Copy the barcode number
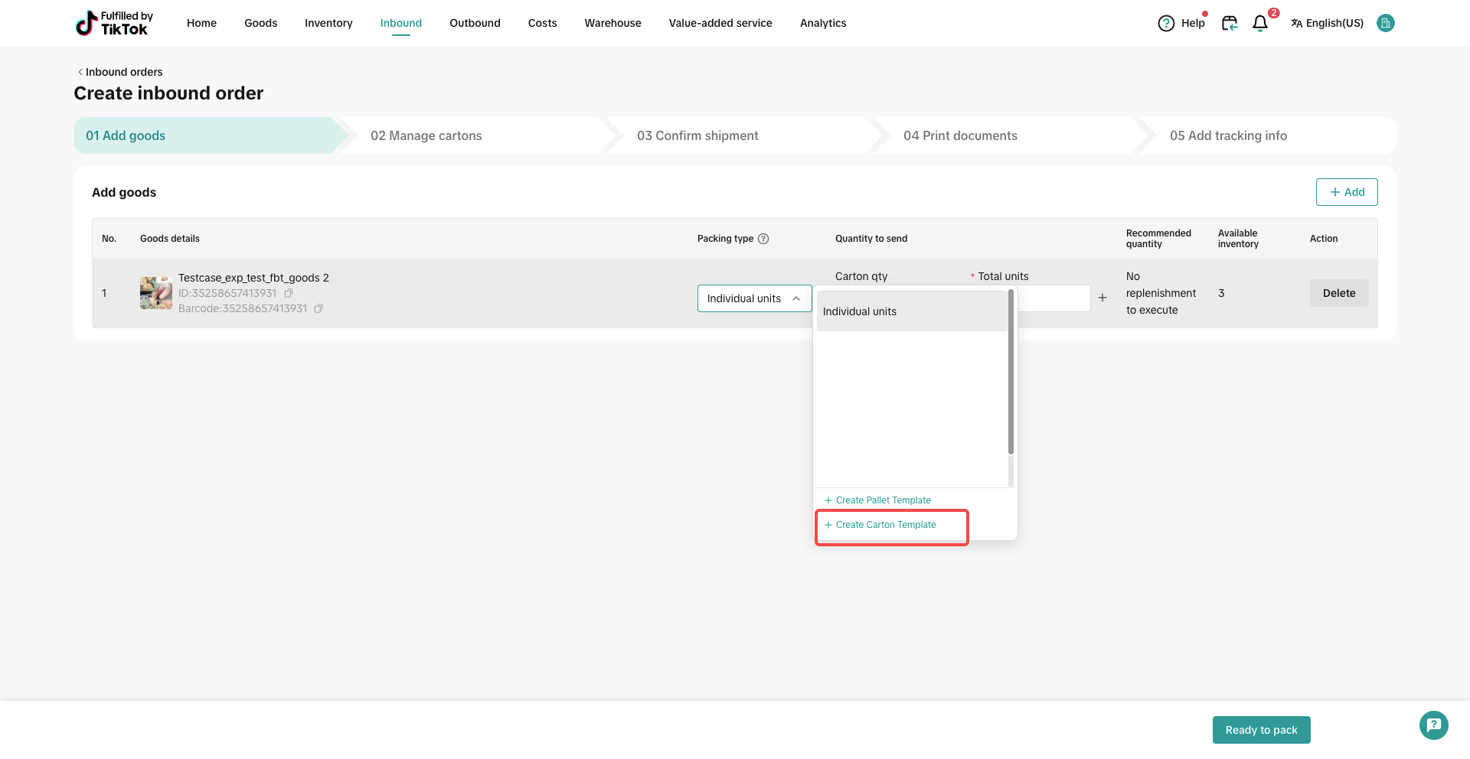The image size is (1470, 759). click(x=318, y=308)
